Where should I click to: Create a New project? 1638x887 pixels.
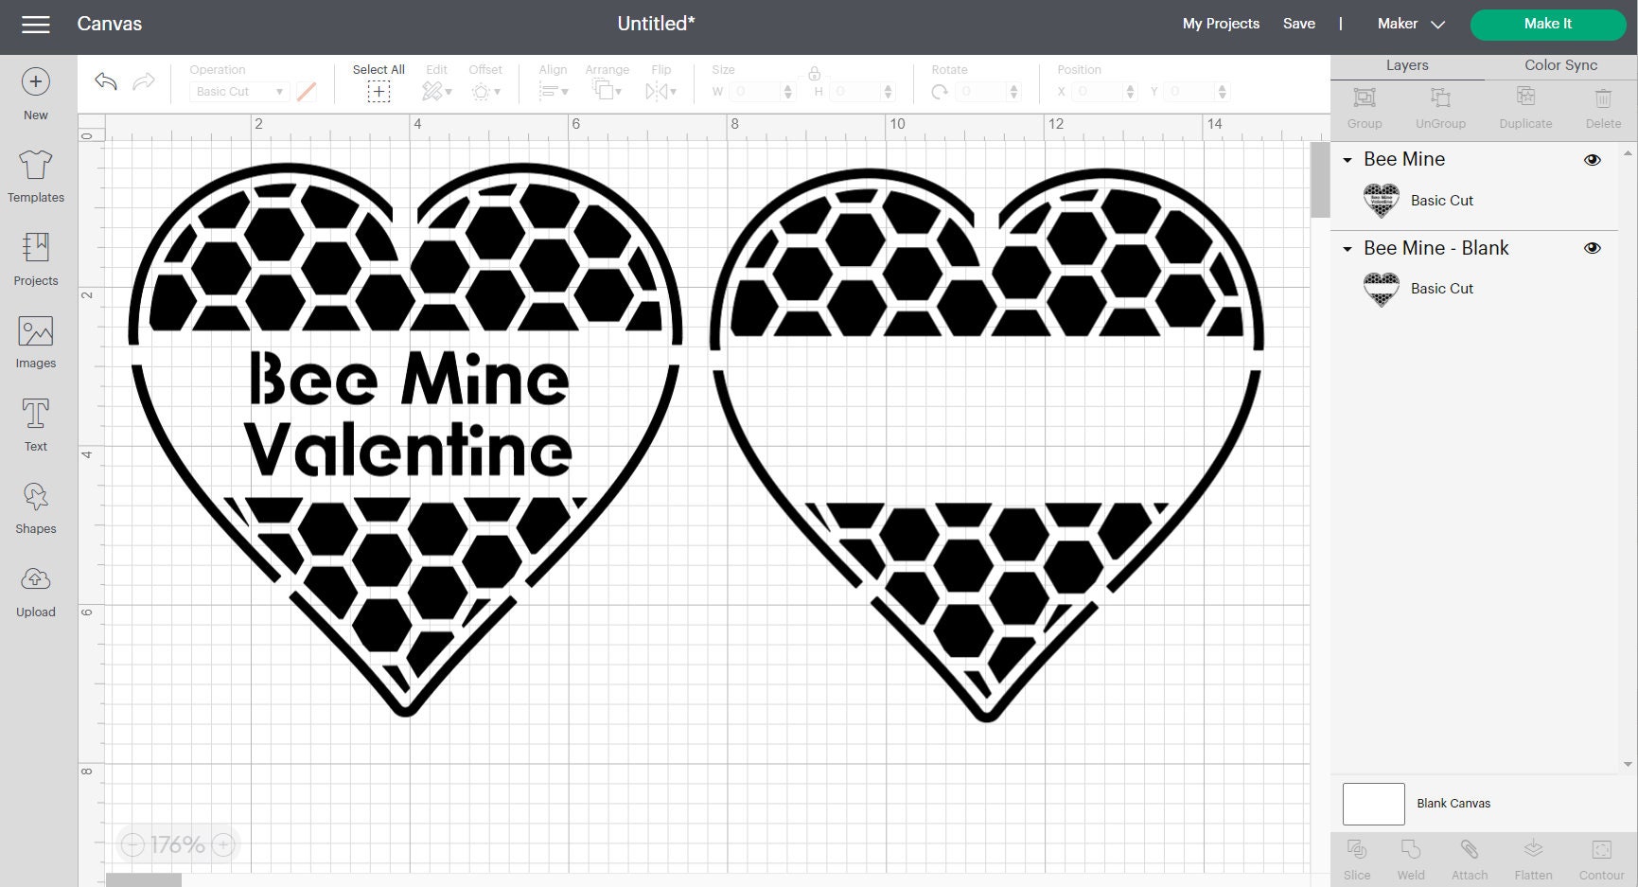(36, 94)
